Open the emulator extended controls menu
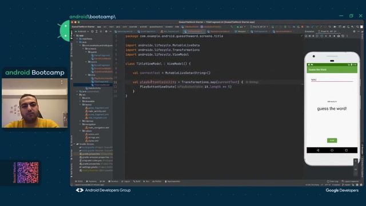 point(347,36)
